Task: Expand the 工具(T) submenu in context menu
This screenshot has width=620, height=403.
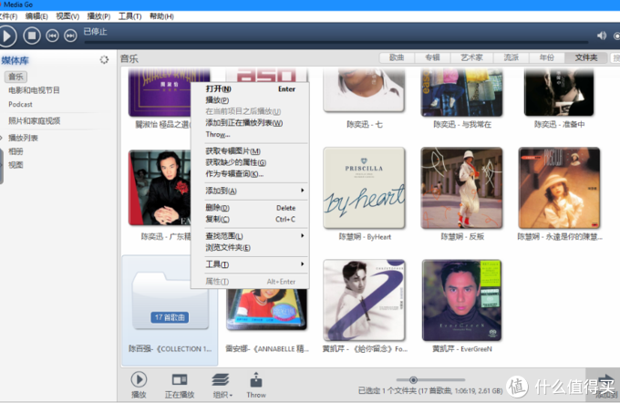Action: point(250,264)
